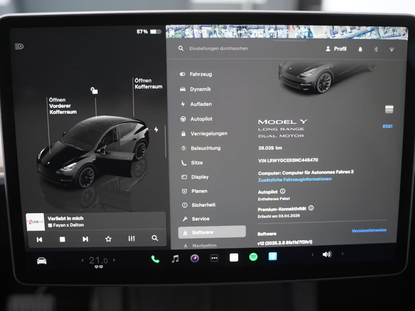Open Wi-Fi settings via the top bar icon
This screenshot has width=415, height=311.
391,49
